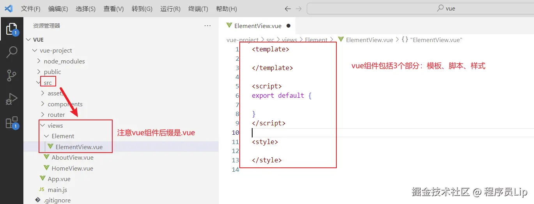Collapse the views folder
534x204 pixels.
point(42,125)
